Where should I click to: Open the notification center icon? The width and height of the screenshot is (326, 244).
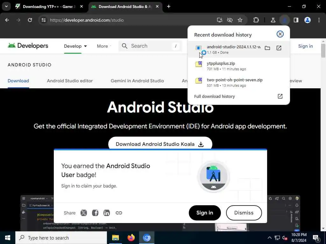coord(316,238)
